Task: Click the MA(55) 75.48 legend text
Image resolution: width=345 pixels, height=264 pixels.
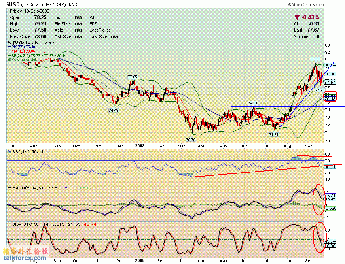Action: [23, 47]
